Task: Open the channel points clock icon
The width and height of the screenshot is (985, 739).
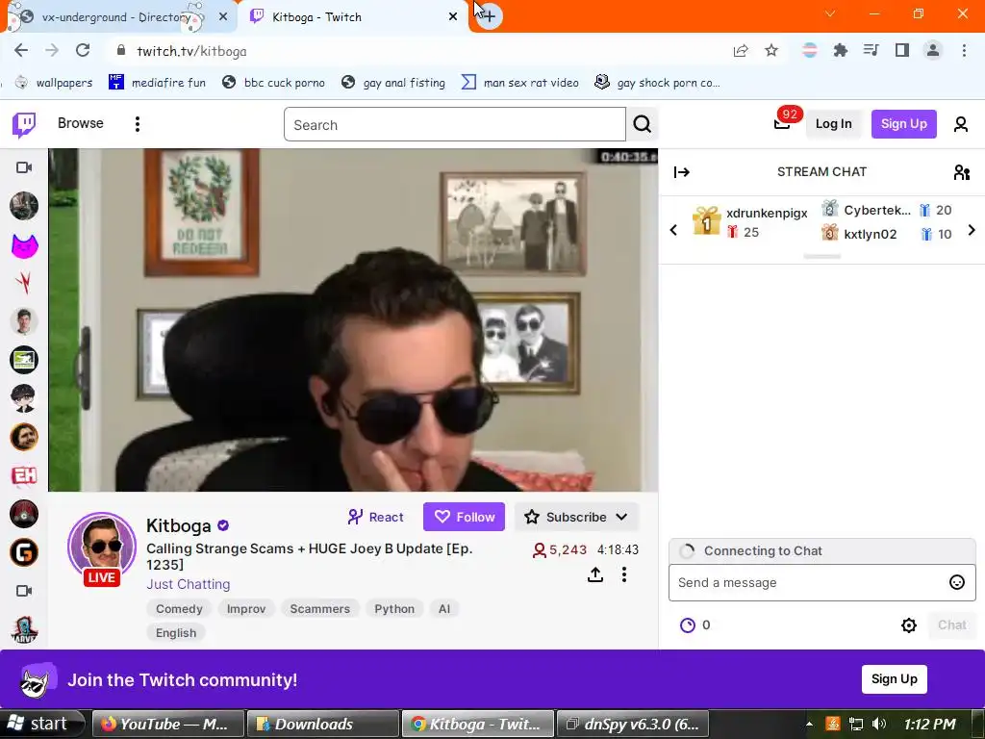Action: [688, 625]
